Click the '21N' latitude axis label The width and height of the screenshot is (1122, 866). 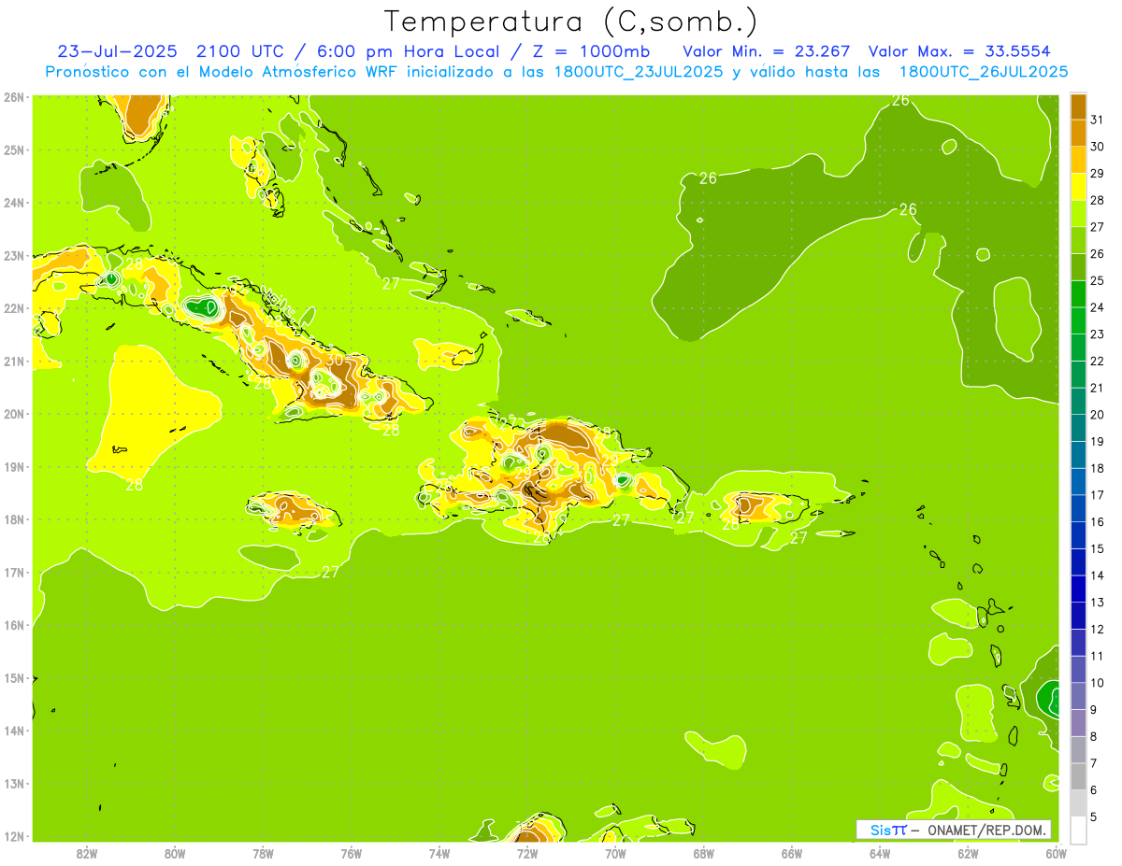click(x=14, y=361)
